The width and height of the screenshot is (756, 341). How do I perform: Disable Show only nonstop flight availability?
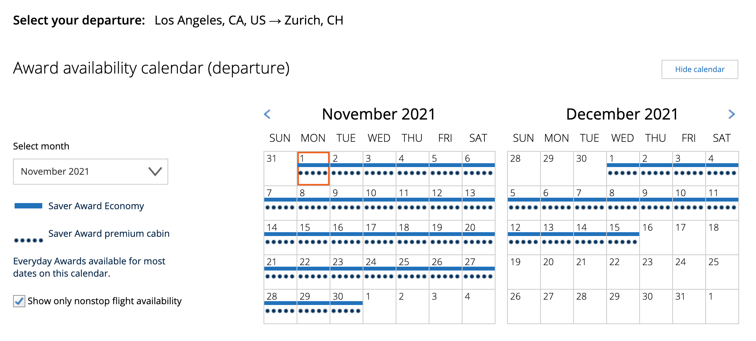click(19, 301)
